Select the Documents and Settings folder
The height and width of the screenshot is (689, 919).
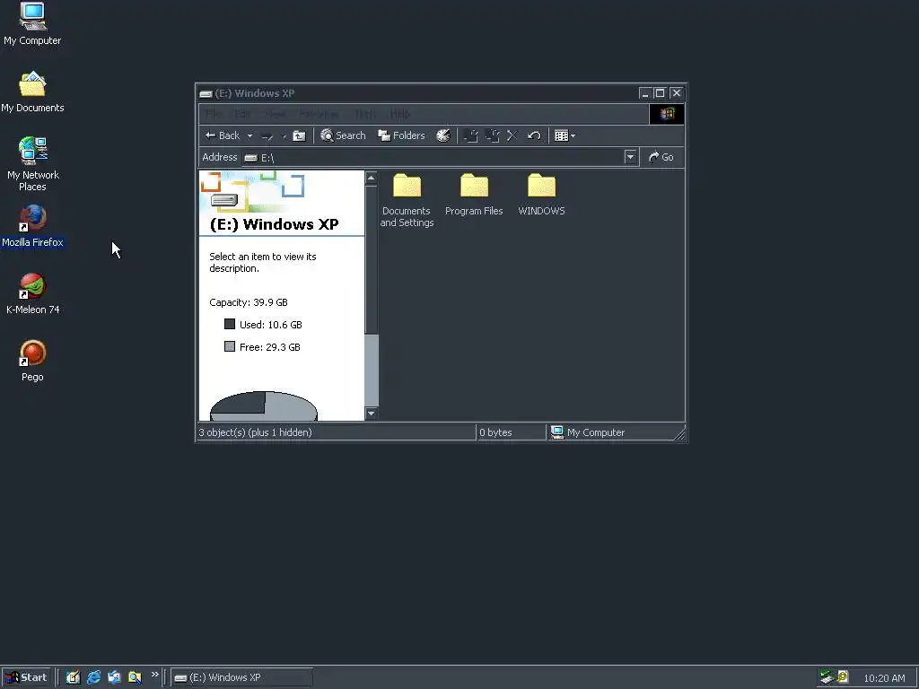click(x=407, y=200)
